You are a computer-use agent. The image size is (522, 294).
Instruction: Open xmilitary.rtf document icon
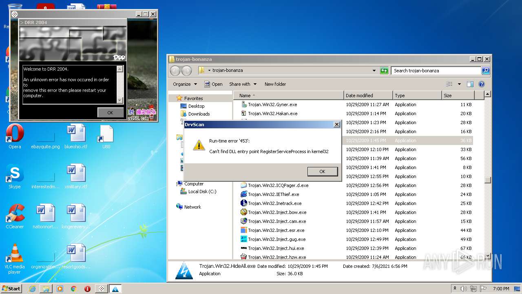point(76,176)
